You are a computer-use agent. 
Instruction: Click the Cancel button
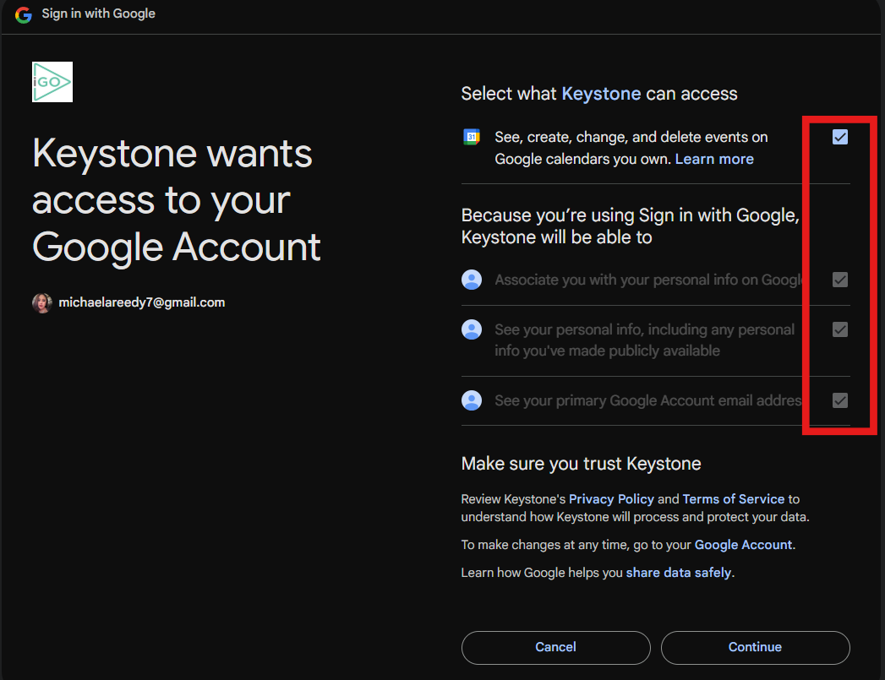(x=556, y=647)
